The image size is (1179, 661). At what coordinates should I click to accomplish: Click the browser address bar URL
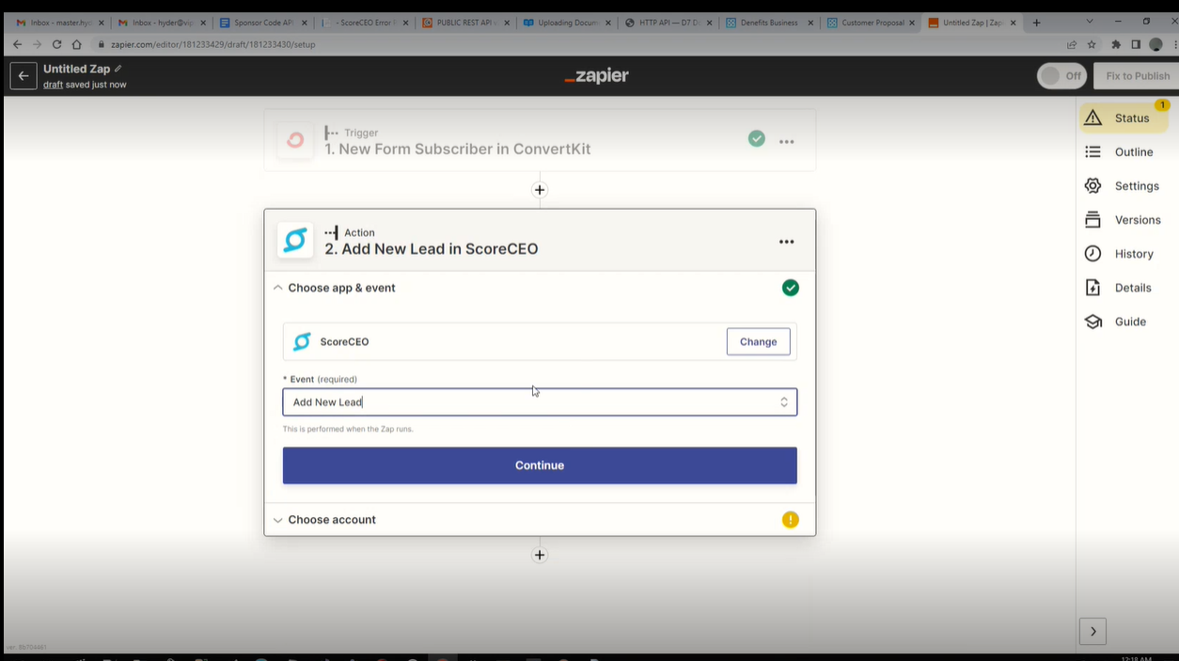click(213, 44)
